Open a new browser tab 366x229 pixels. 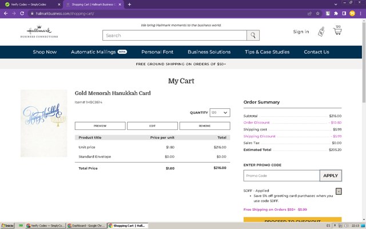[x=130, y=5]
